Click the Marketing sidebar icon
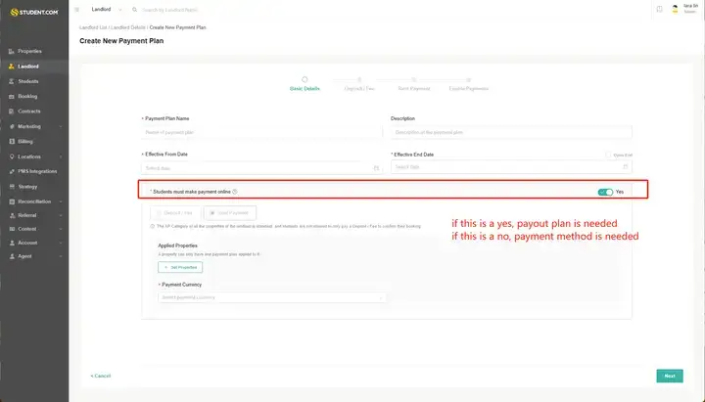Image resolution: width=705 pixels, height=402 pixels. pos(12,126)
